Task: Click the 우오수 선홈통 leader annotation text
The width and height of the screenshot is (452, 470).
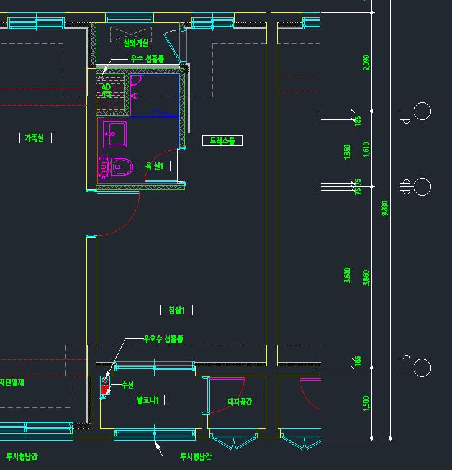Action: point(163,339)
